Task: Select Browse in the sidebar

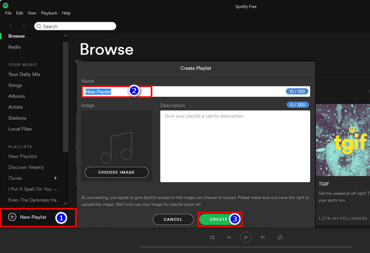Action: coord(16,36)
